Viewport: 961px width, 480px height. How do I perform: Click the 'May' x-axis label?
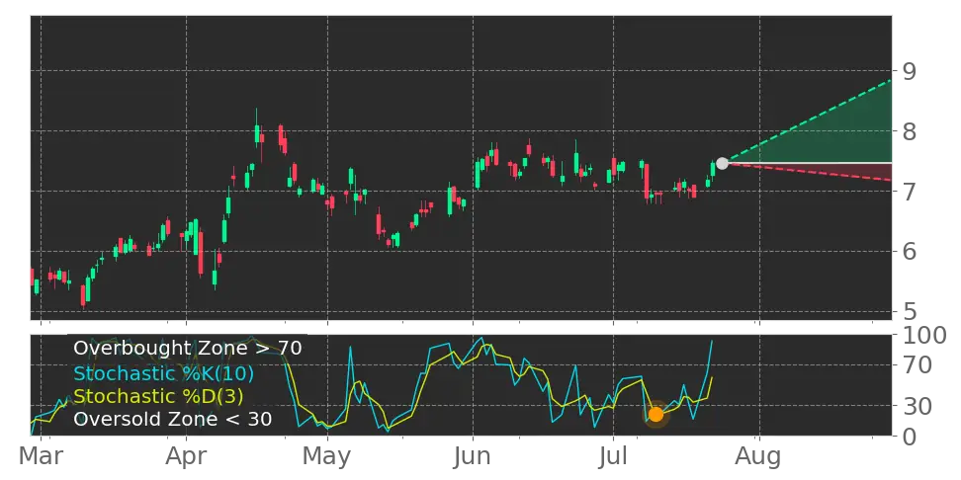[327, 458]
